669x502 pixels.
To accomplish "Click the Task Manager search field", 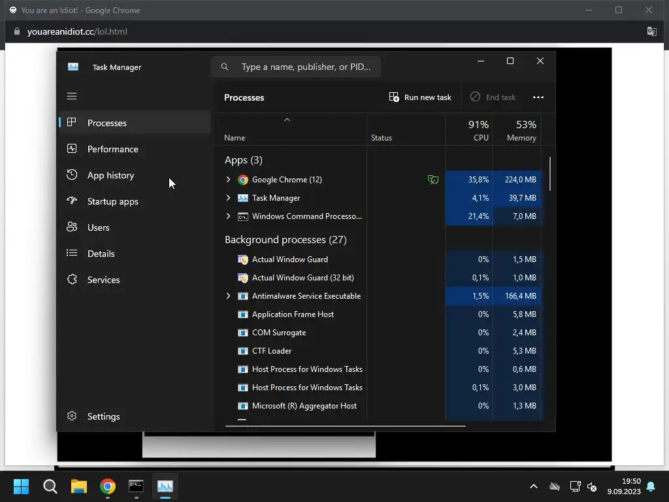I will 296,67.
